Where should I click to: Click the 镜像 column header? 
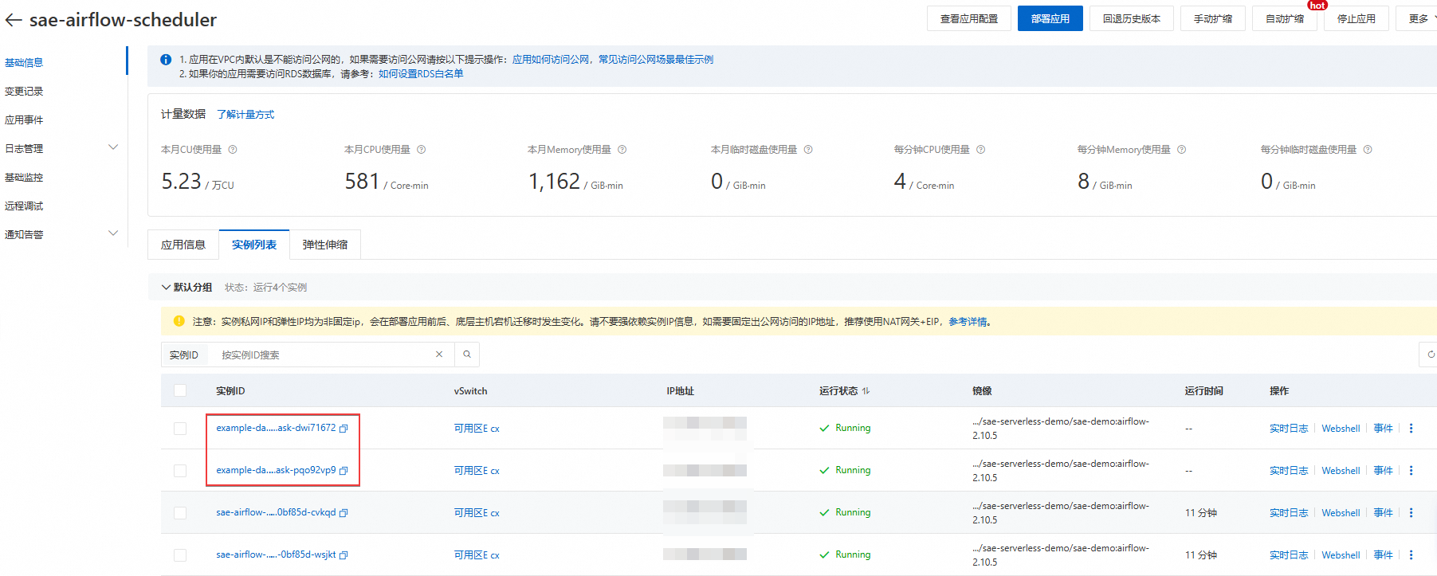982,391
